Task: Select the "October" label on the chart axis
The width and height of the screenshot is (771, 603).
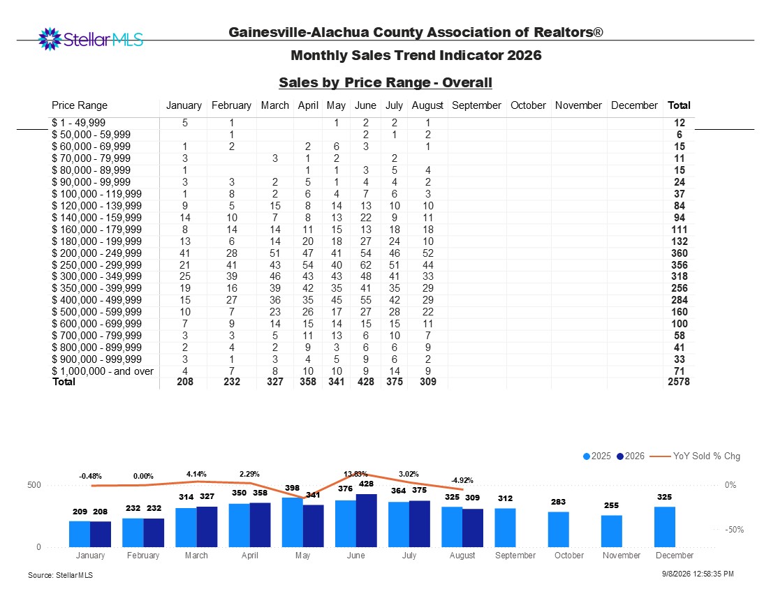Action: (x=569, y=556)
